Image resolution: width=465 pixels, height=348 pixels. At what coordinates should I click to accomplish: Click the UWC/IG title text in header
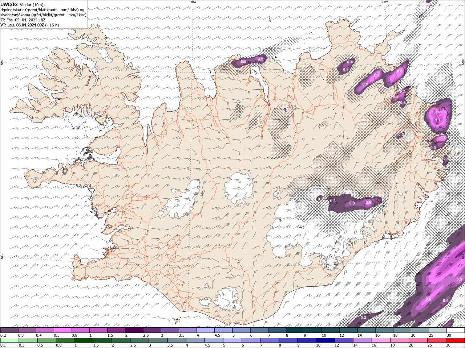point(9,4)
